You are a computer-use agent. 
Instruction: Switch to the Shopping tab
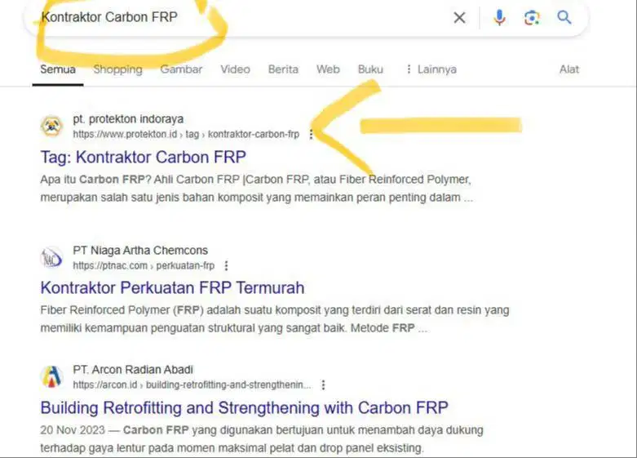(117, 69)
